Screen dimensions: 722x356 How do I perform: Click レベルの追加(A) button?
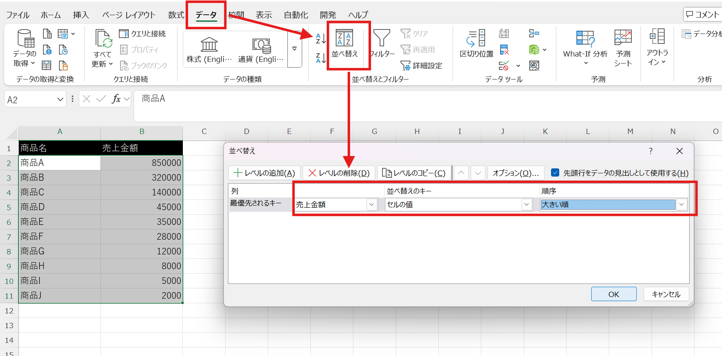pos(264,173)
